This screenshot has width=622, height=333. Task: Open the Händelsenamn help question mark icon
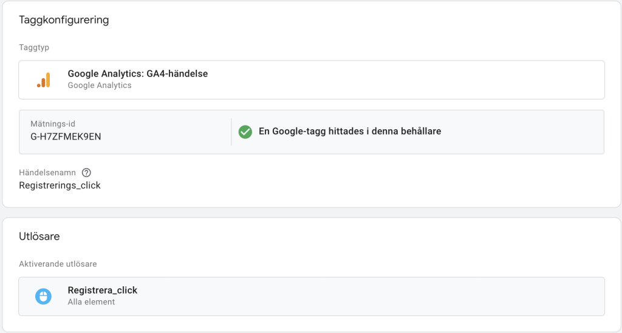pyautogui.click(x=86, y=173)
